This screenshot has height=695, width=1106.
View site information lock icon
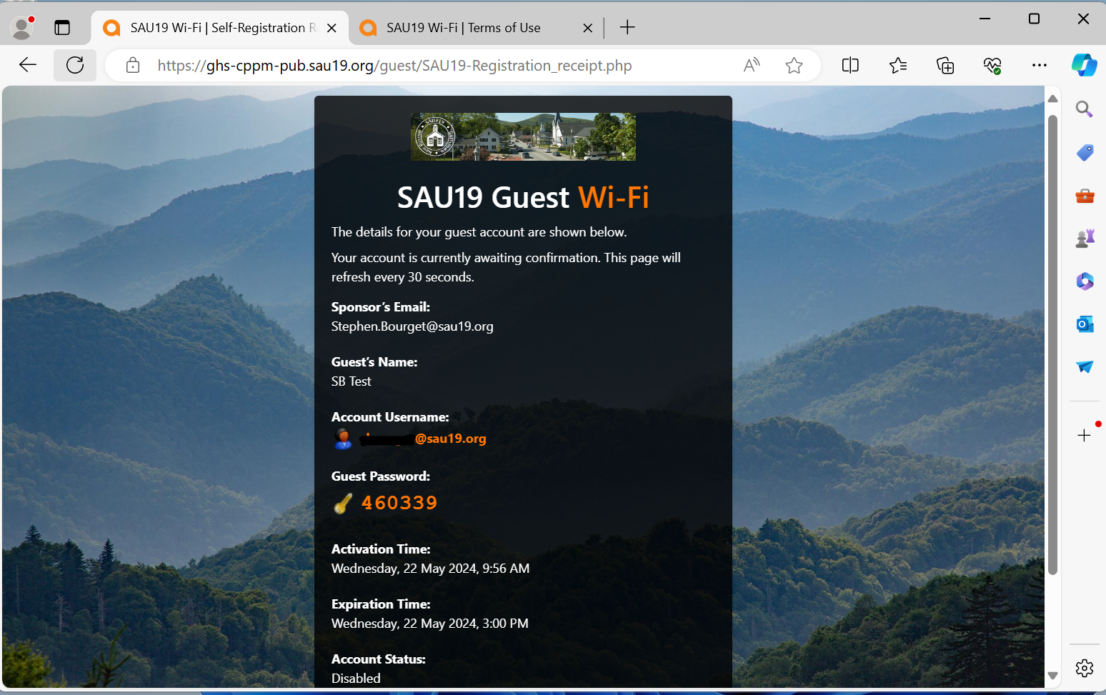133,66
